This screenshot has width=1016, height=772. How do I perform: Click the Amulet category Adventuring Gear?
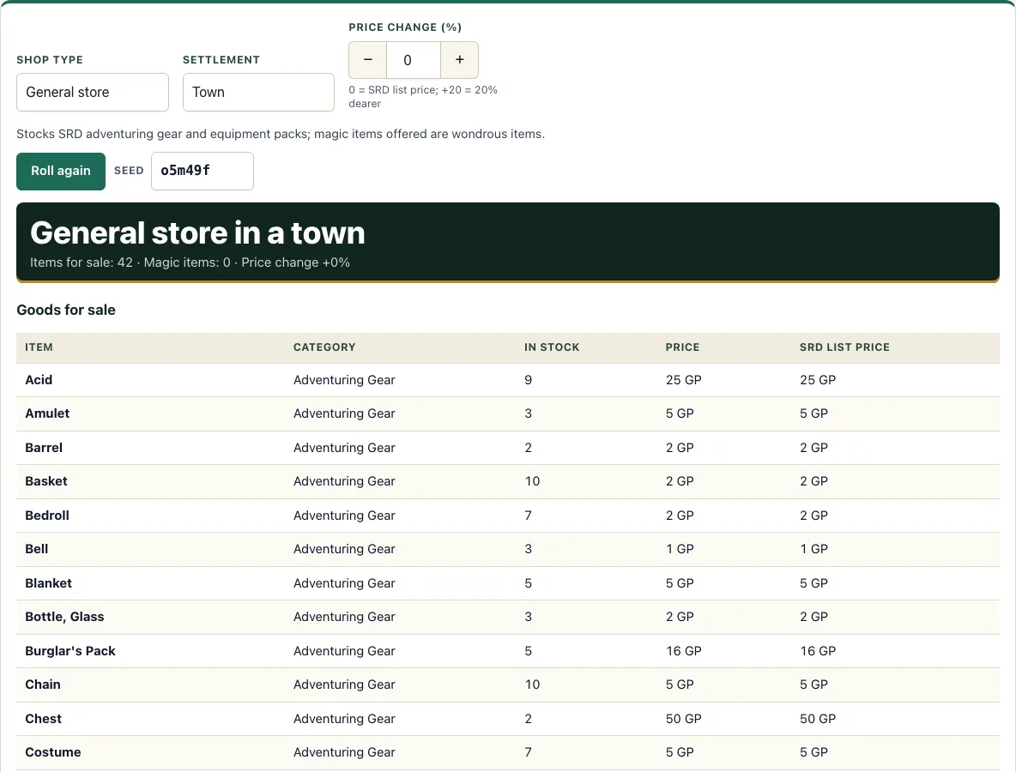click(344, 413)
